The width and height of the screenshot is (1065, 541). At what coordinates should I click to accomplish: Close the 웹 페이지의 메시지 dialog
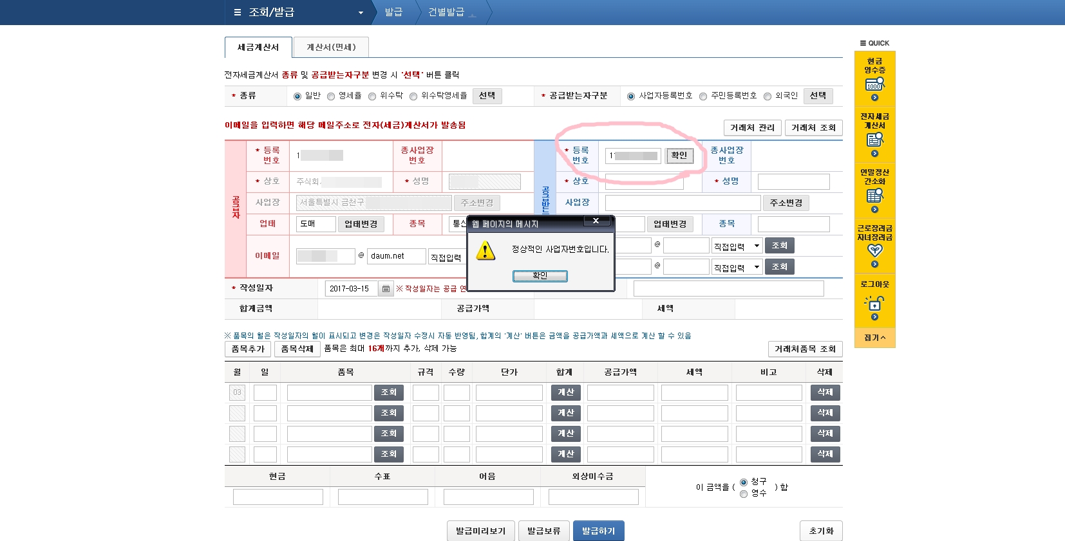(596, 221)
